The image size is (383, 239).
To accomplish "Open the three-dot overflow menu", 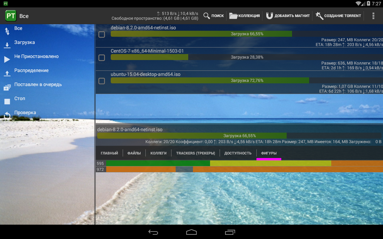I will 373,16.
